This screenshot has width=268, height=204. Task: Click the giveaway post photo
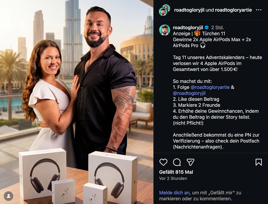(77, 102)
